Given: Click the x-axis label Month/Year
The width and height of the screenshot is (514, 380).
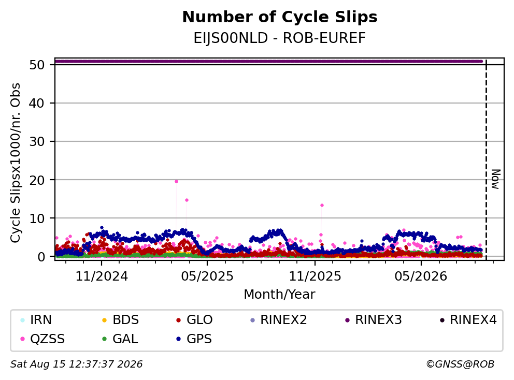Looking at the screenshot, I should [279, 295].
